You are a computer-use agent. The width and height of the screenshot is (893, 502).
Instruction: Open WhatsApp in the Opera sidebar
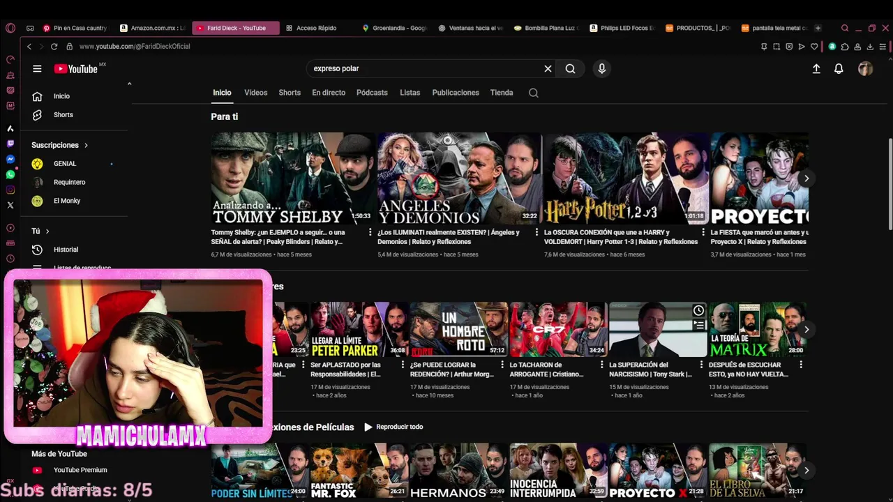pyautogui.click(x=10, y=174)
